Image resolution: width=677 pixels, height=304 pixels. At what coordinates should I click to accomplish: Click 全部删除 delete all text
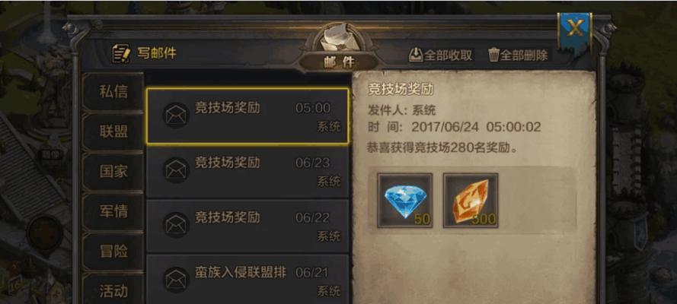524,55
